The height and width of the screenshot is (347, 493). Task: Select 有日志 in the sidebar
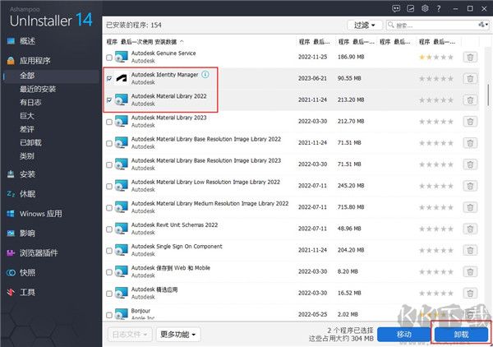(30, 102)
